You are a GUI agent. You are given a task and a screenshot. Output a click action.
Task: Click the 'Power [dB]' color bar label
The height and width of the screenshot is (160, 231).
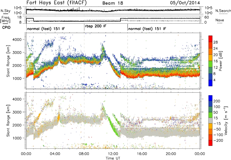point(221,61)
